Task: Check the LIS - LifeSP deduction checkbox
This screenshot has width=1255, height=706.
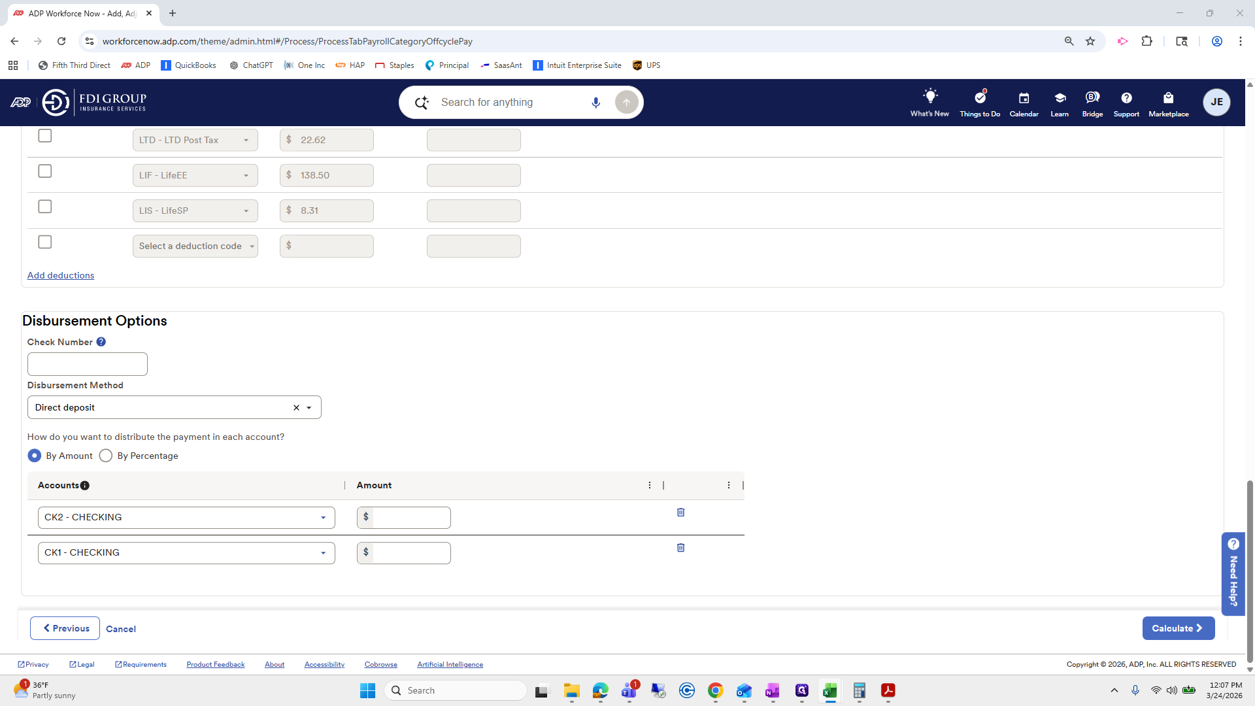Action: (x=44, y=207)
